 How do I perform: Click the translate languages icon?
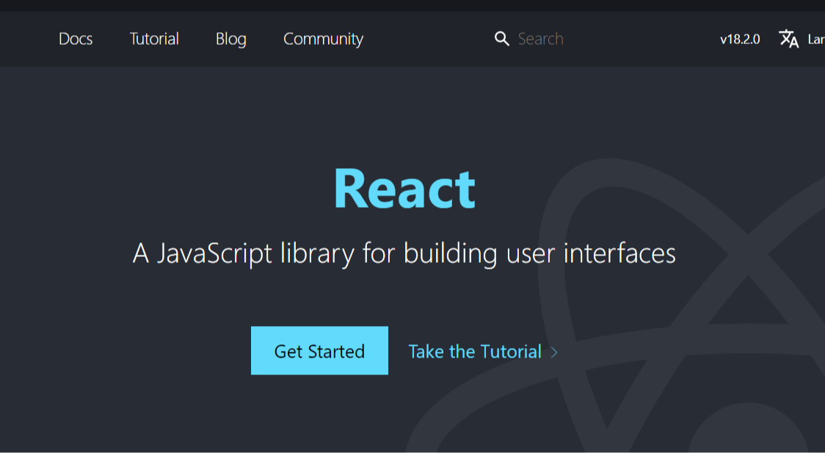point(789,39)
